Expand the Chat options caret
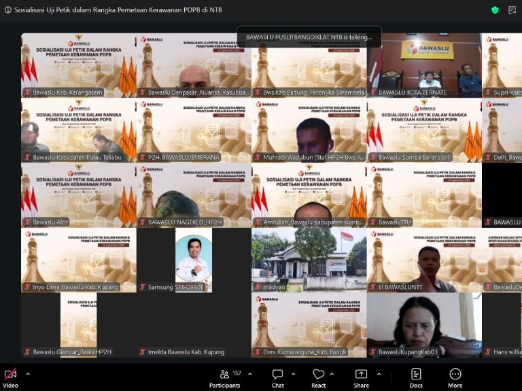The image size is (522, 391). coord(294,374)
